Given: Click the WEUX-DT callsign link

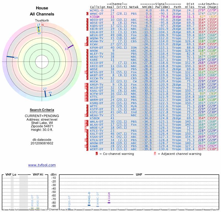Looking at the screenshot, I should (x=96, y=35).
